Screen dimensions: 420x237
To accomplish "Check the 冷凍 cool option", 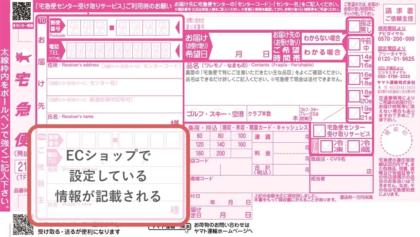I will 326,147.
